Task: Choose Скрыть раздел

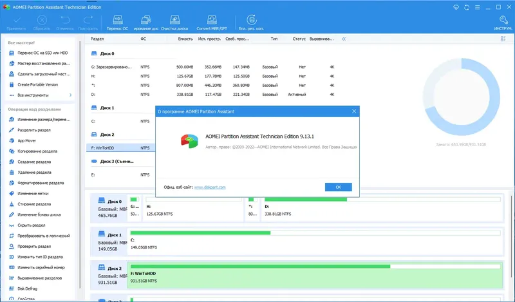Action: coord(27,225)
